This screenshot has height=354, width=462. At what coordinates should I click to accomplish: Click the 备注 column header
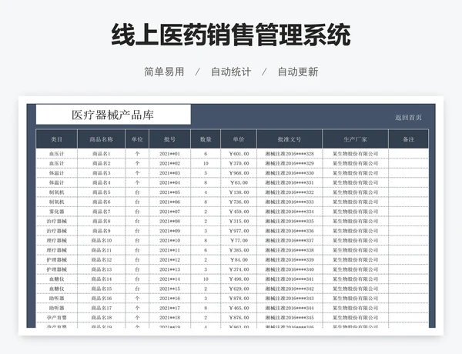[x=409, y=139]
